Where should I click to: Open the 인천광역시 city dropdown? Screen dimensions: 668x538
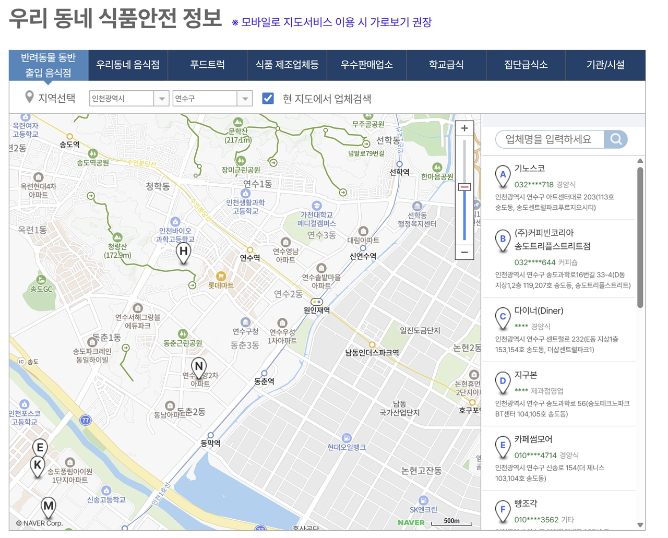click(129, 99)
